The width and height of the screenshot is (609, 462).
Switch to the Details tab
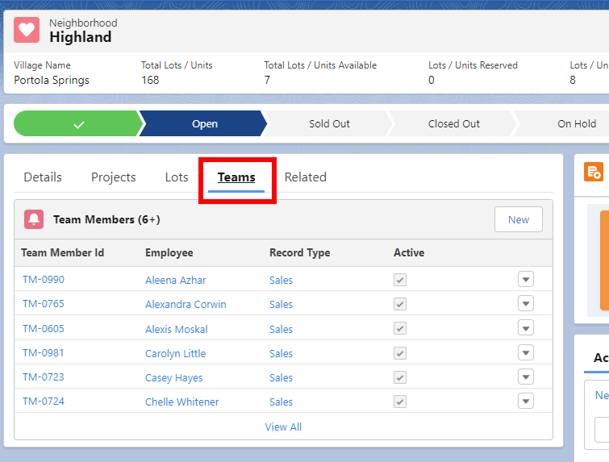(43, 177)
